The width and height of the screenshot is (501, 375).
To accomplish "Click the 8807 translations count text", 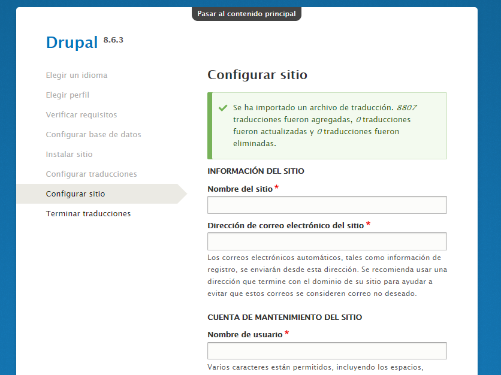I will pyautogui.click(x=407, y=108).
